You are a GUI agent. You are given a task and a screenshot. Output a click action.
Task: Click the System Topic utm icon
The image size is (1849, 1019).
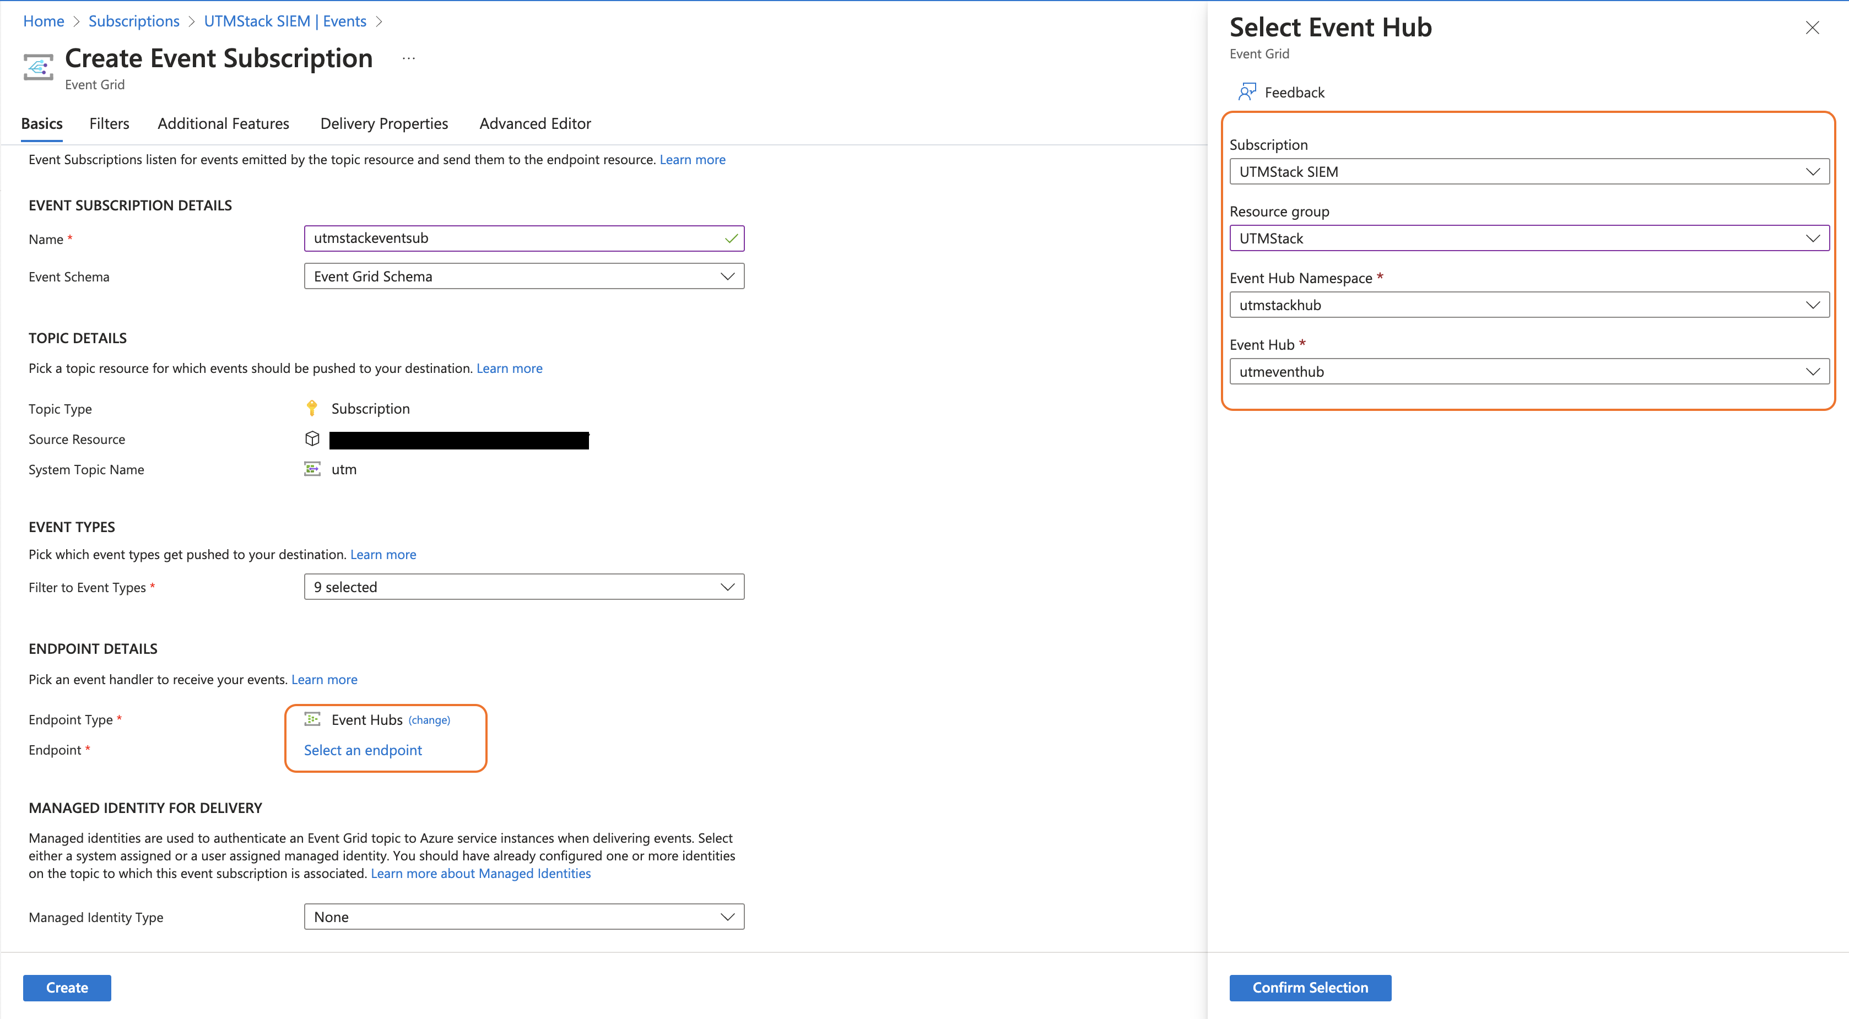[x=311, y=469]
